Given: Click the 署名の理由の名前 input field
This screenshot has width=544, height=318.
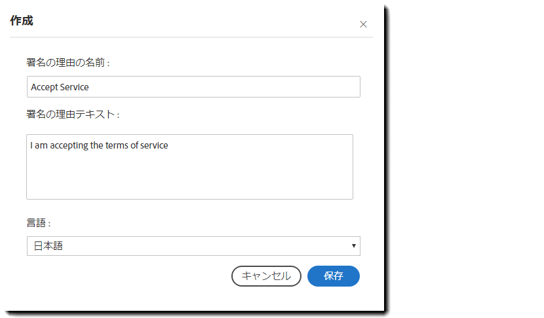Looking at the screenshot, I should (193, 87).
